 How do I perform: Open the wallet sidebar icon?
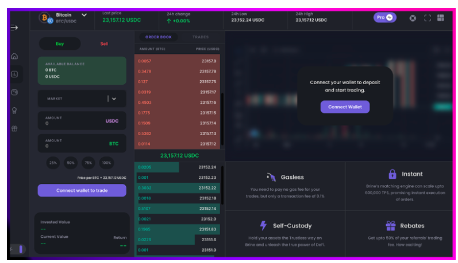[14, 92]
